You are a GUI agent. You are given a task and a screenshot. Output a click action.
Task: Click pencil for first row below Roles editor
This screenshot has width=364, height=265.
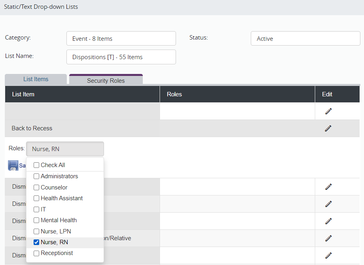click(x=328, y=187)
